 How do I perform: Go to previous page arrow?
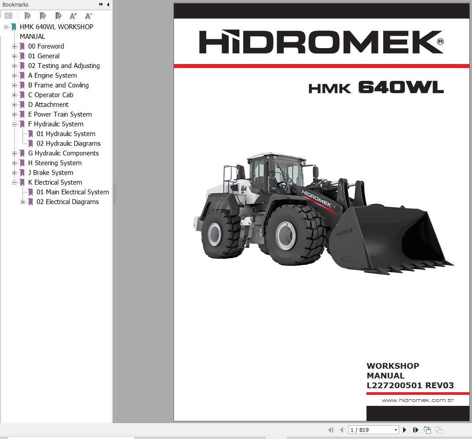point(341,430)
